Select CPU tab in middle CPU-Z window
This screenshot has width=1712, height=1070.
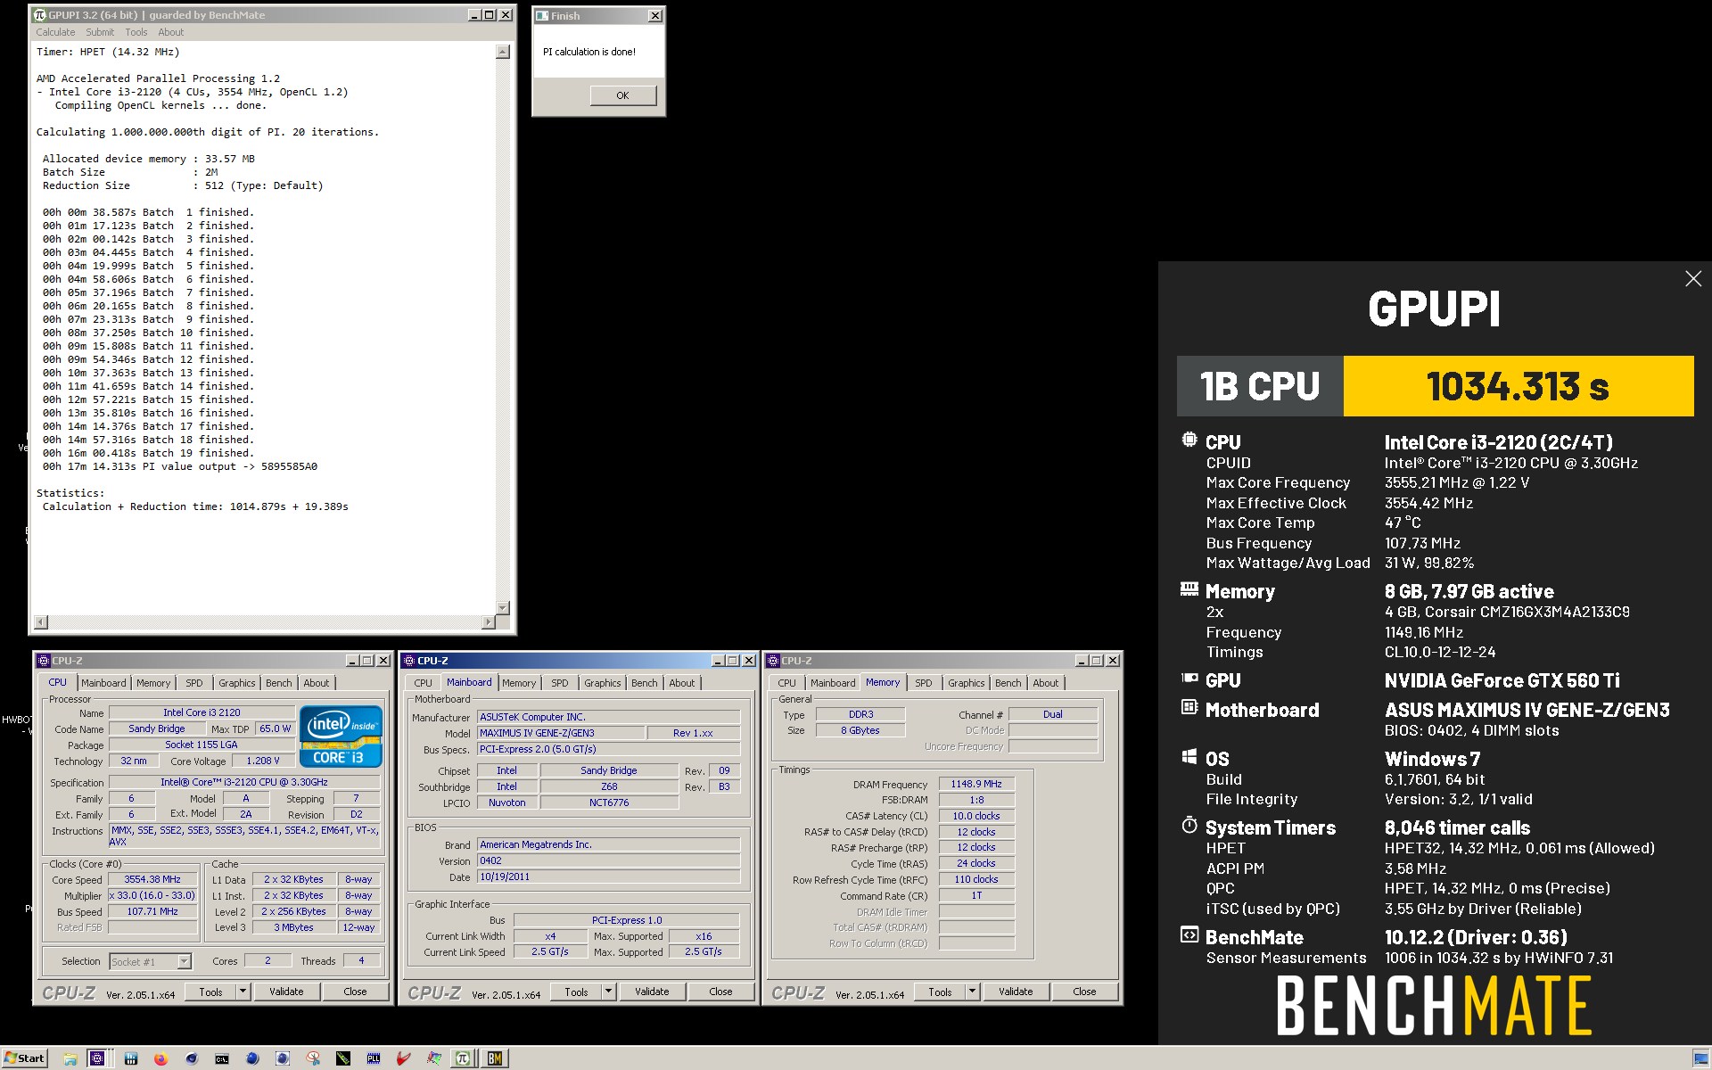[424, 683]
